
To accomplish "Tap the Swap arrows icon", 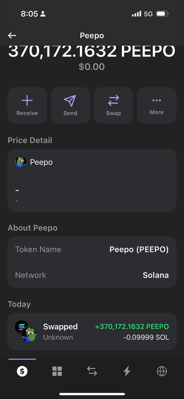I will [x=113, y=100].
